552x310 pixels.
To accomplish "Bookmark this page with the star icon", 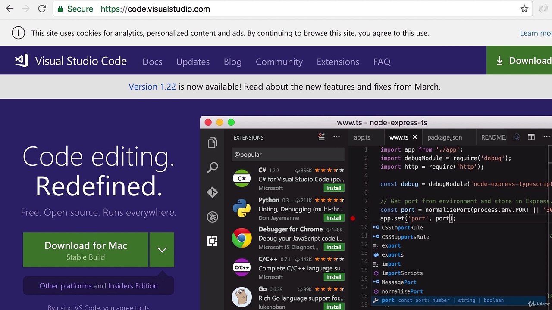I will [x=524, y=9].
